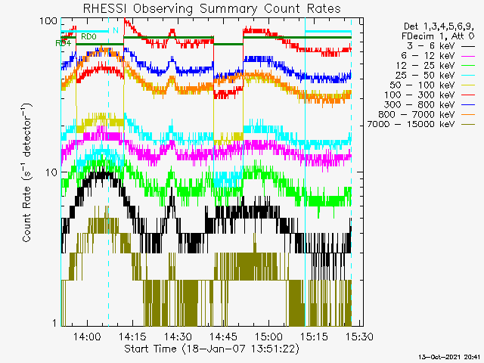Click the blue line swatch for 300 - 800 keV
The height and width of the screenshot is (363, 484).
click(x=468, y=105)
